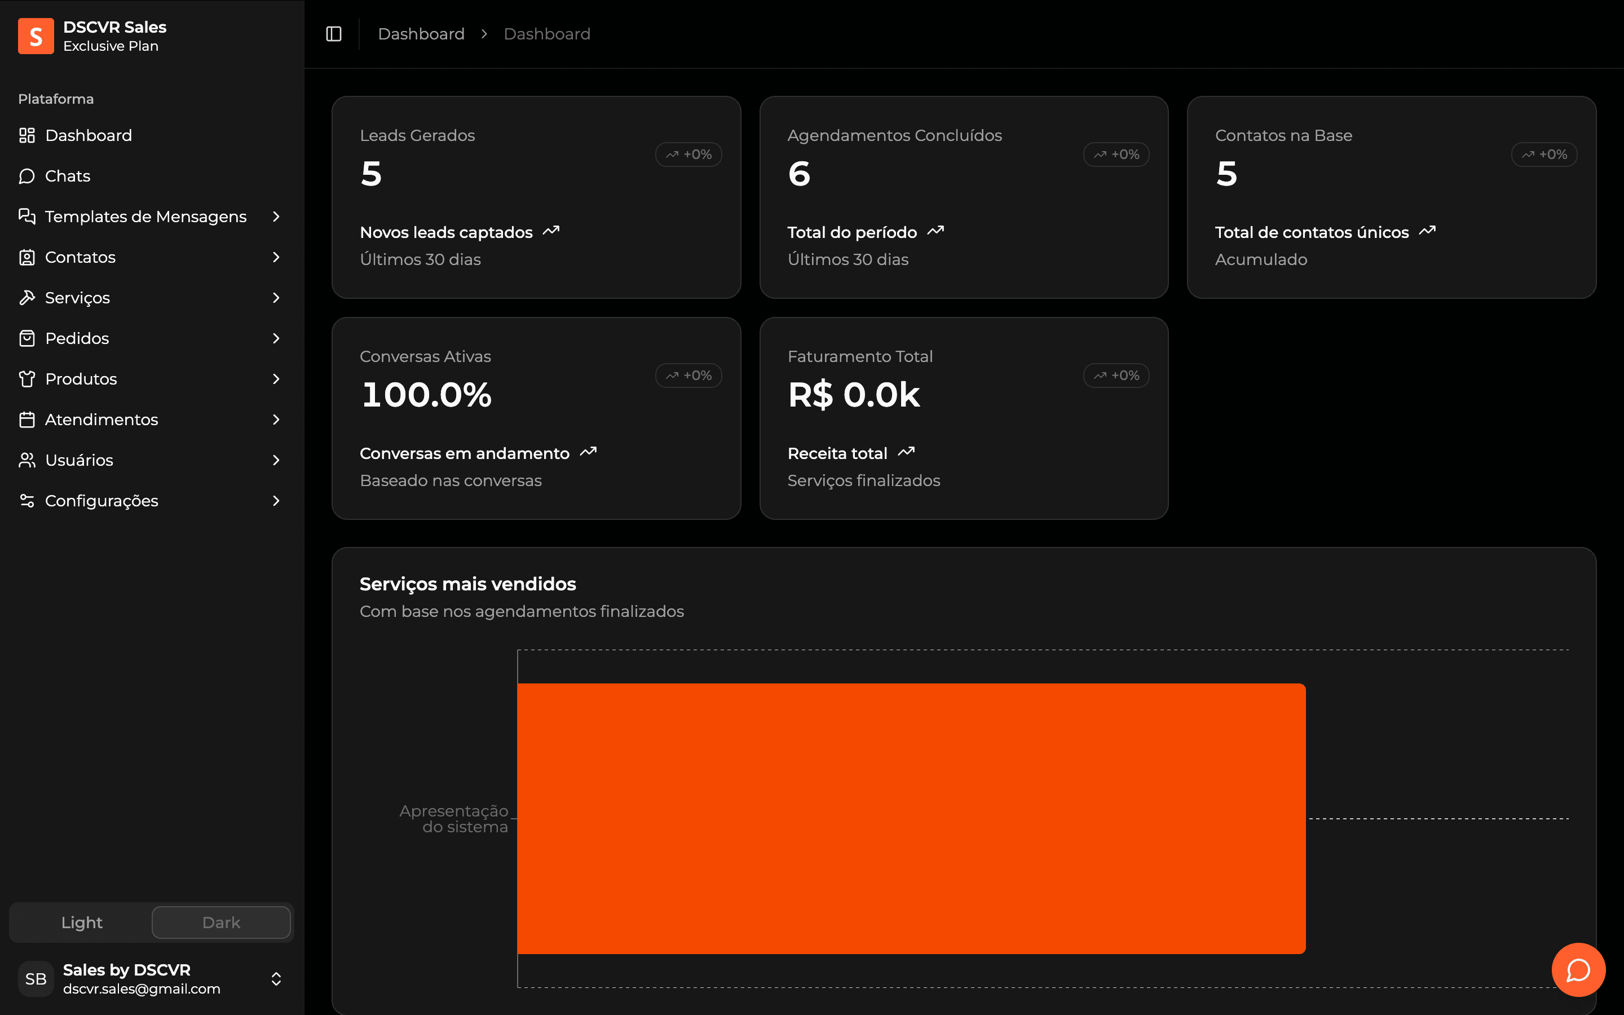Viewport: 1624px width, 1015px height.
Task: Select the Atendimentos calendar icon
Action: click(27, 419)
